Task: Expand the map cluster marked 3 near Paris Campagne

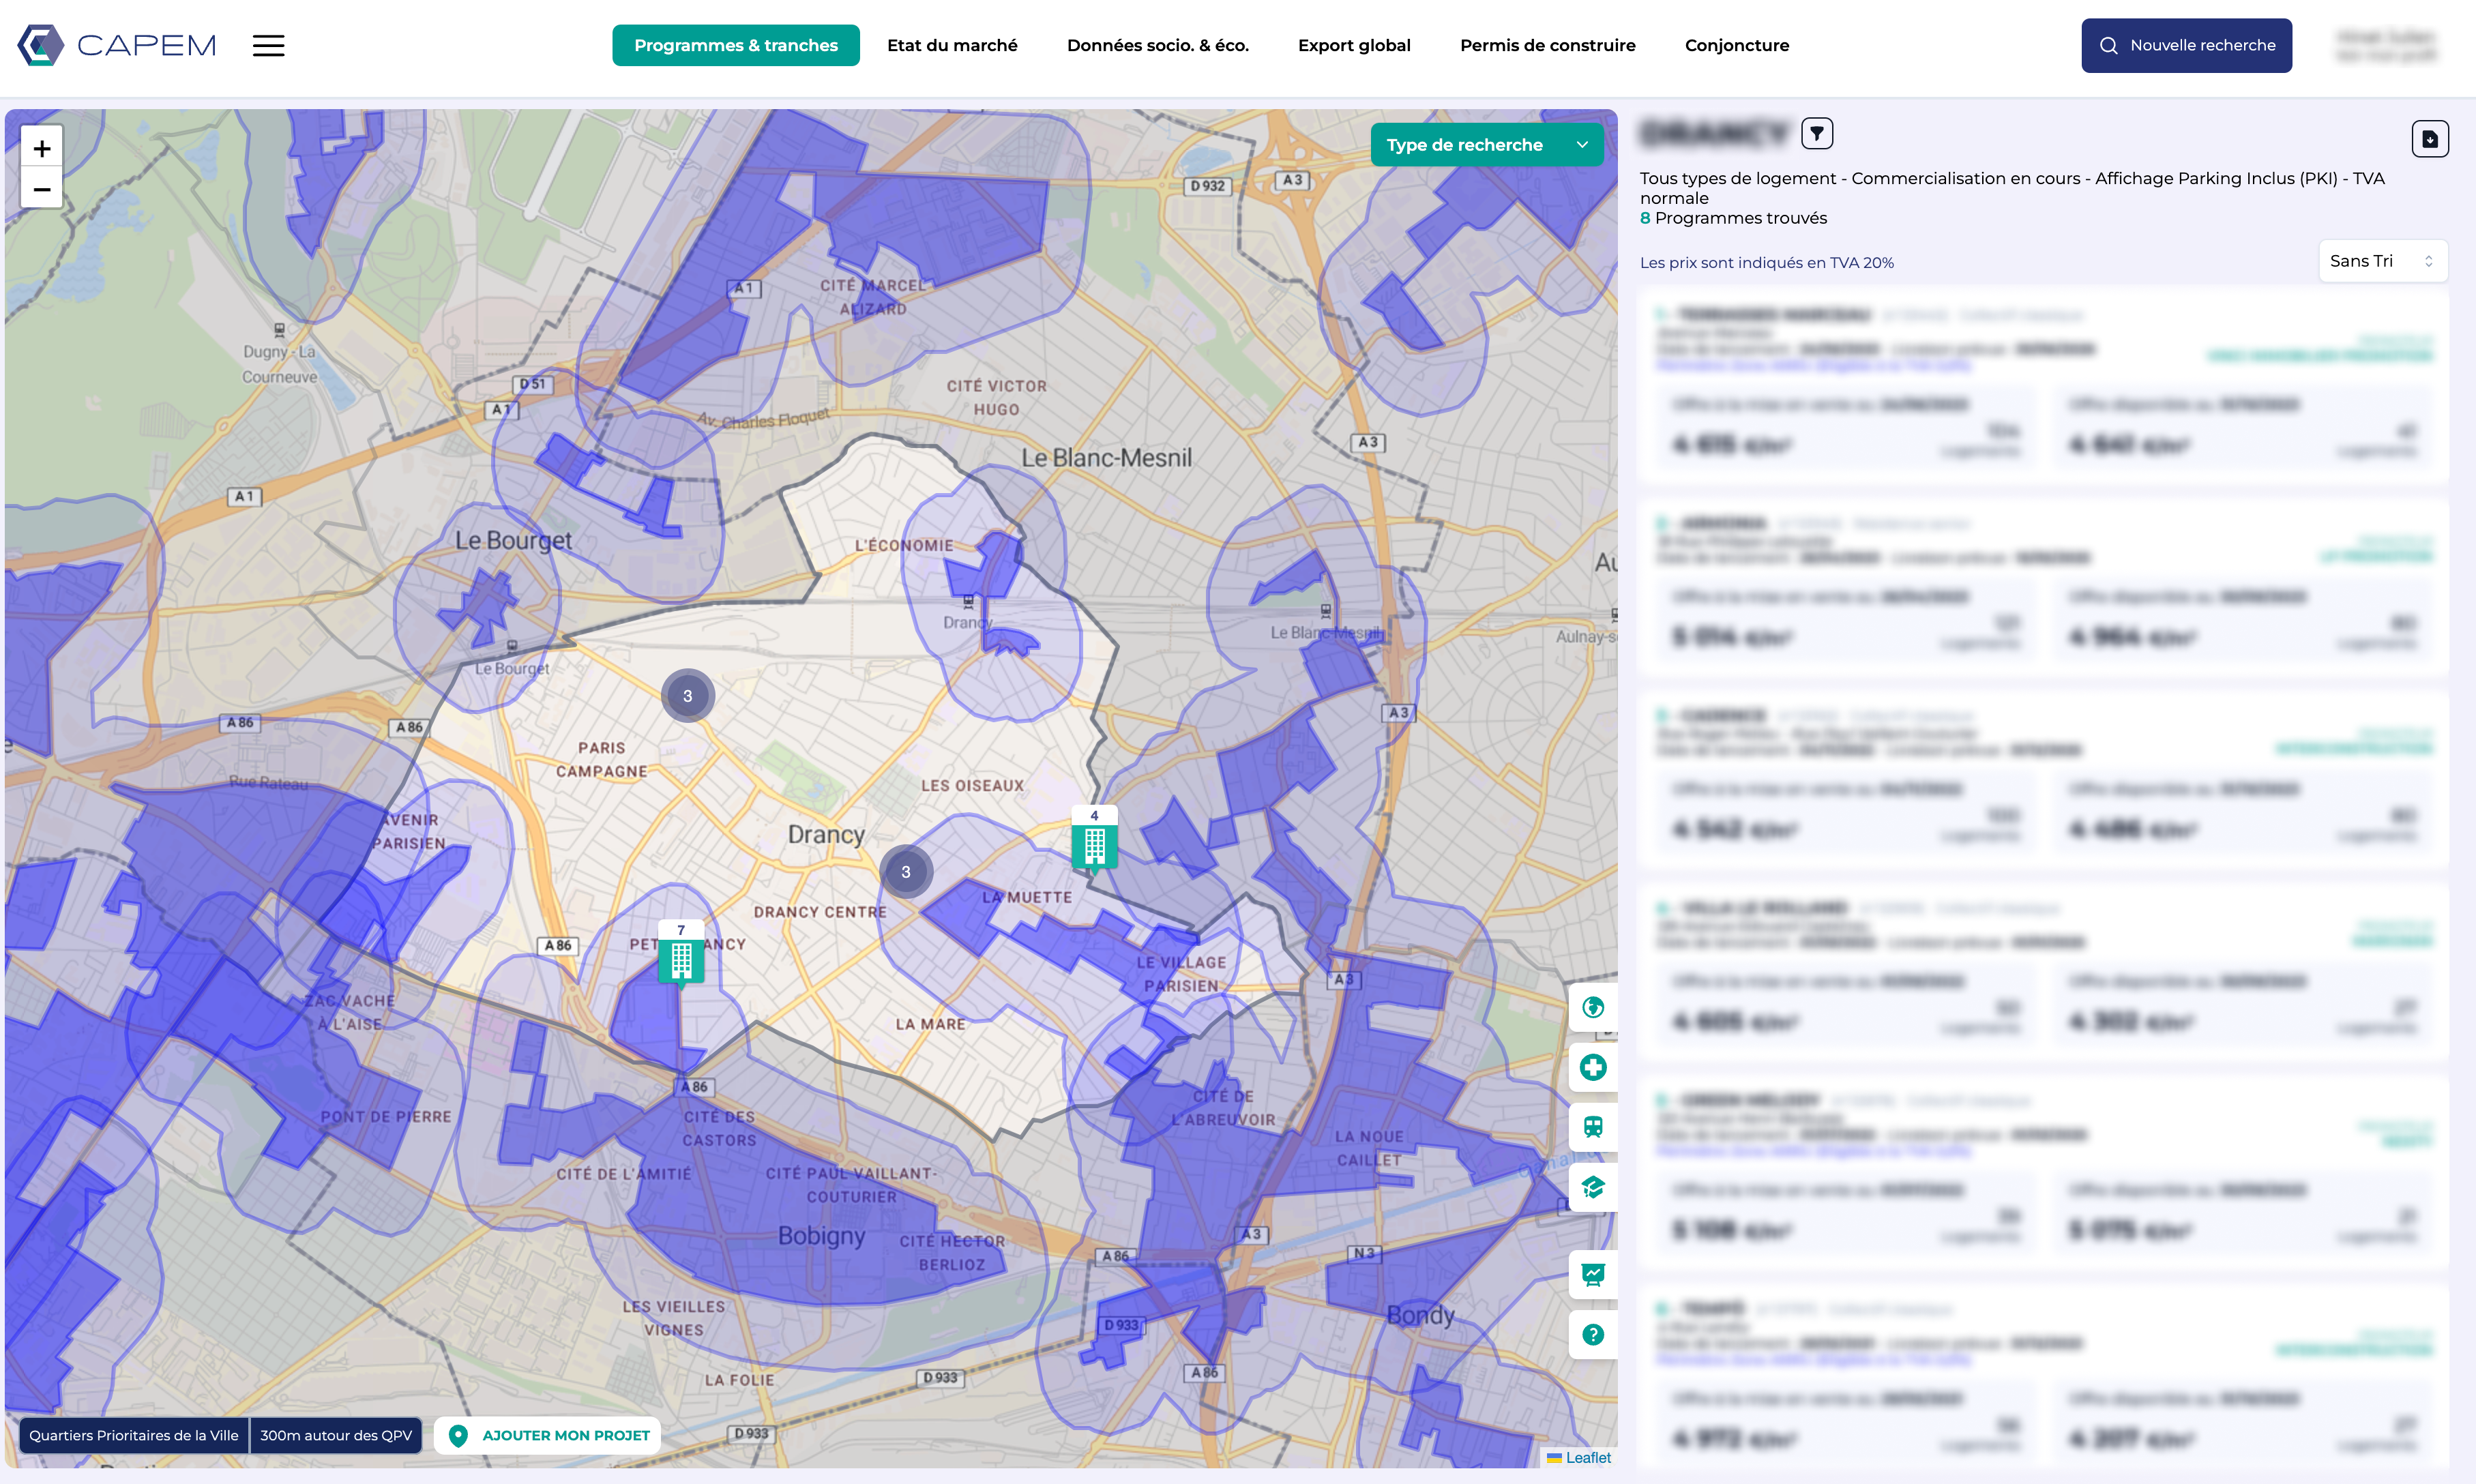Action: (687, 696)
